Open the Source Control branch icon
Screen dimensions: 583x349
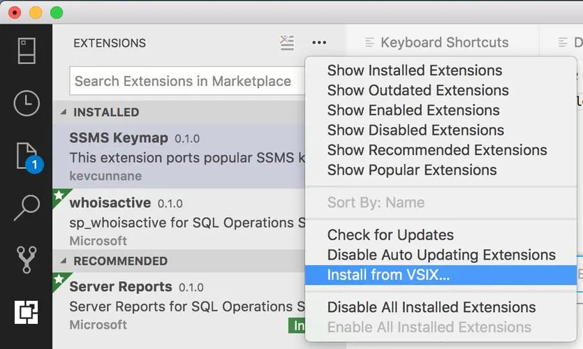(x=27, y=259)
